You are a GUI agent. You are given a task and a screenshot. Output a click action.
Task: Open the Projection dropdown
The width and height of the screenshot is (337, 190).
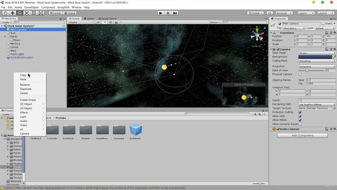click(x=317, y=66)
